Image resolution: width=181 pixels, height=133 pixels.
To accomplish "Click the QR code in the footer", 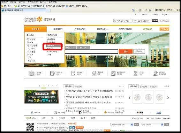I will coord(30,127).
